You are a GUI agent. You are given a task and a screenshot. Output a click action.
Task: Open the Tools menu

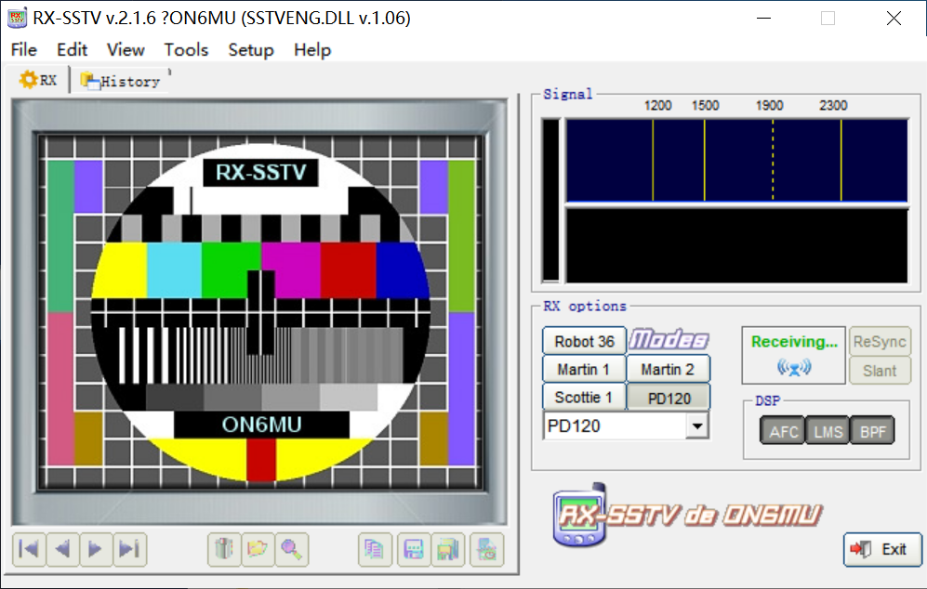(x=186, y=49)
